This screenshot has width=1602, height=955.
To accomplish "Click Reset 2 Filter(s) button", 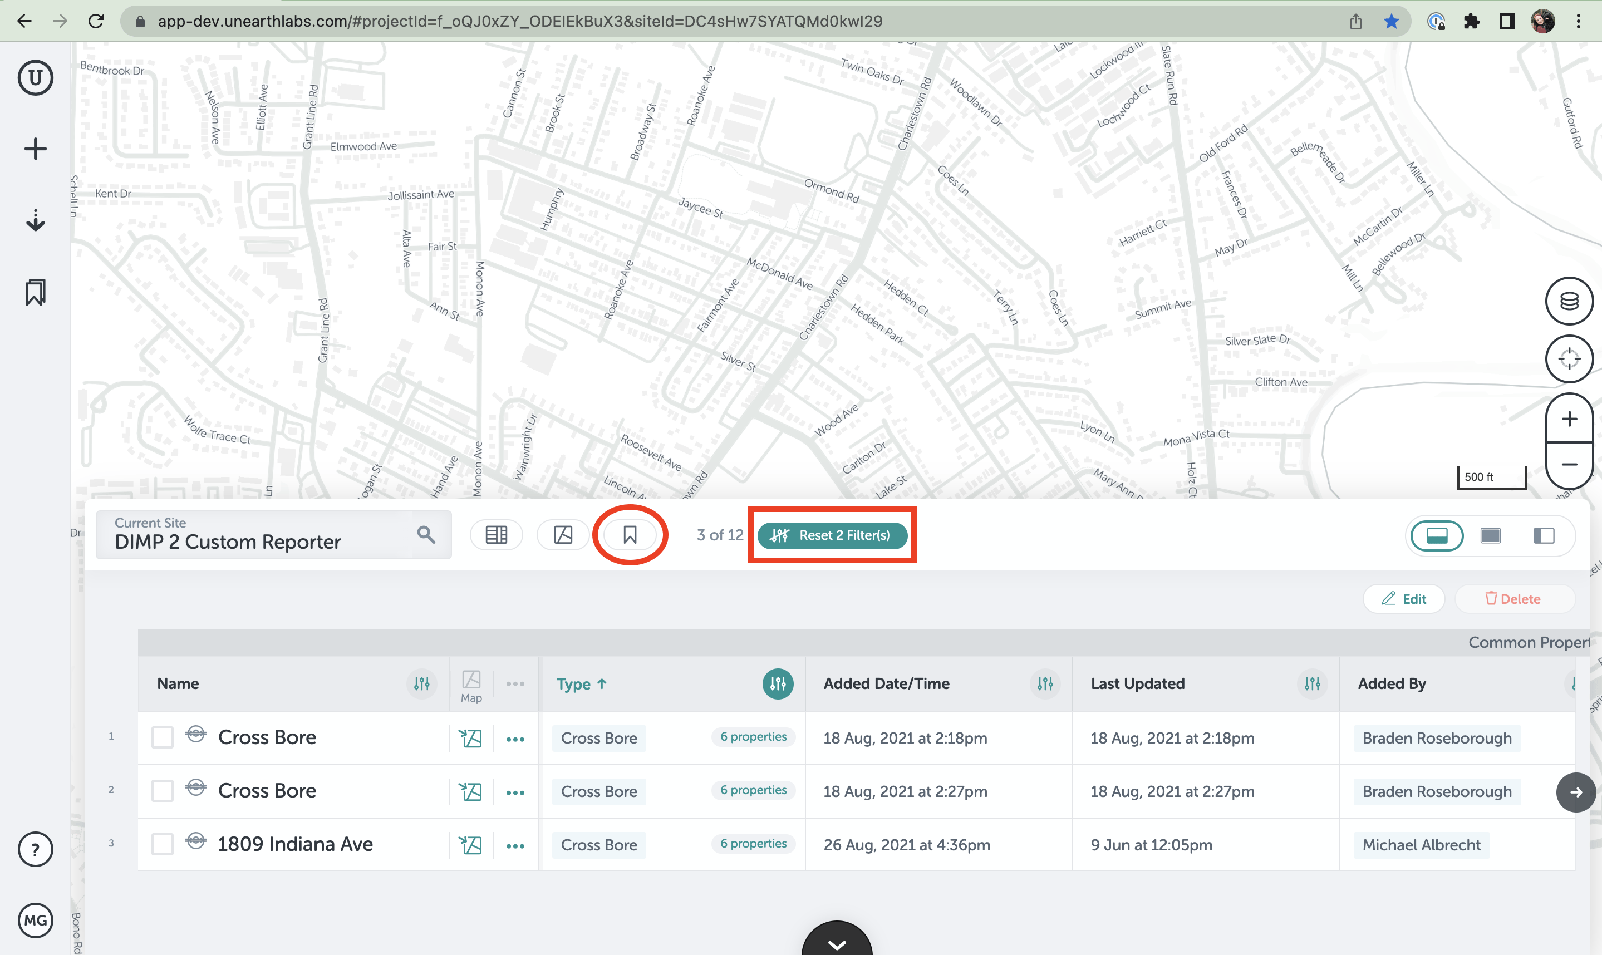I will [832, 535].
